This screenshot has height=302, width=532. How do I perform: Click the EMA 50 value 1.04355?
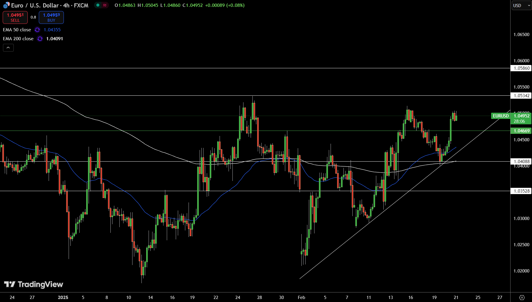52,30
